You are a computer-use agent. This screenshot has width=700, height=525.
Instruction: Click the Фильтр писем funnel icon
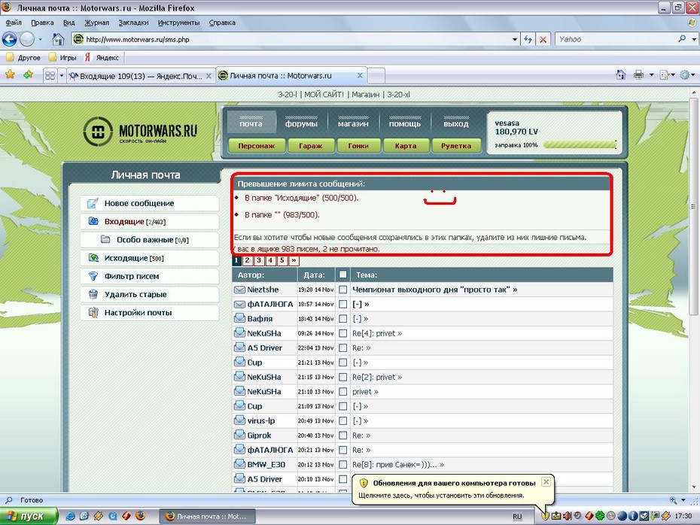(x=93, y=276)
